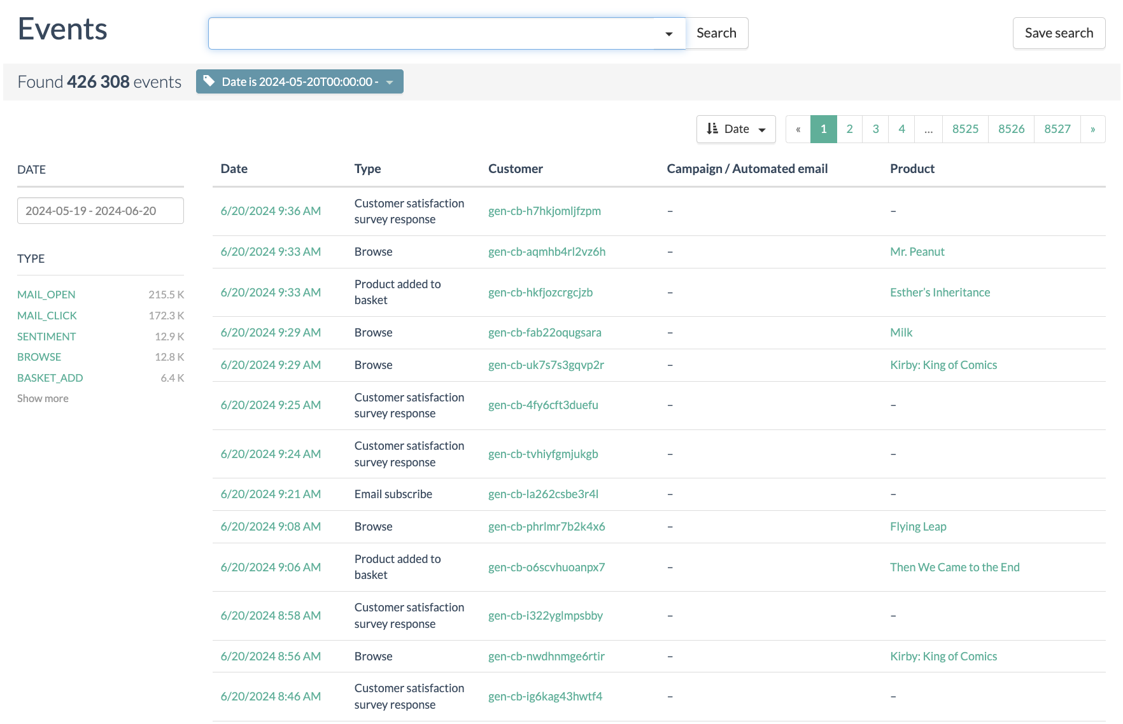Go to previous page with « arrow
Screen dimensions: 1123x724
tap(798, 129)
